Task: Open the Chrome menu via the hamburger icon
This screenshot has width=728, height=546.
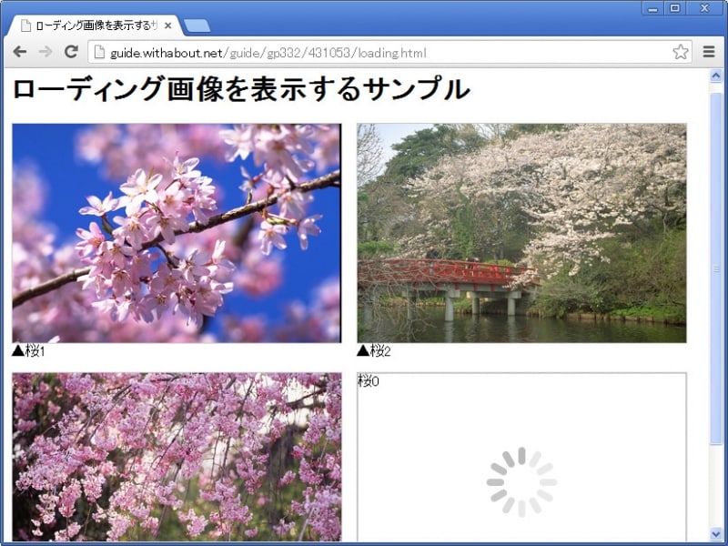Action: pos(709,53)
